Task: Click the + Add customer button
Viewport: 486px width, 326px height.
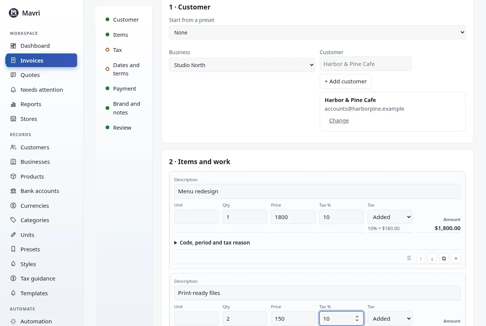Action: [346, 81]
